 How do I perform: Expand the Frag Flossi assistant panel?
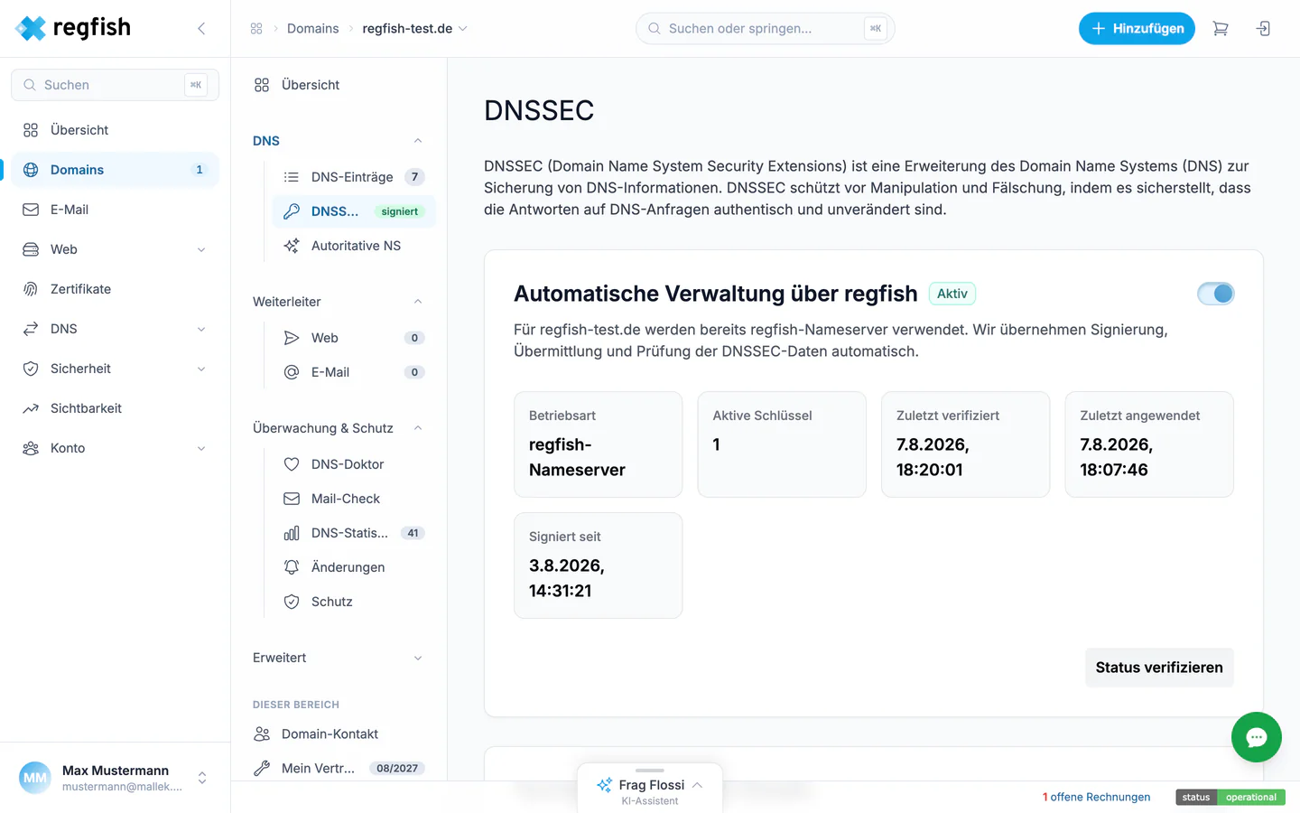697,785
